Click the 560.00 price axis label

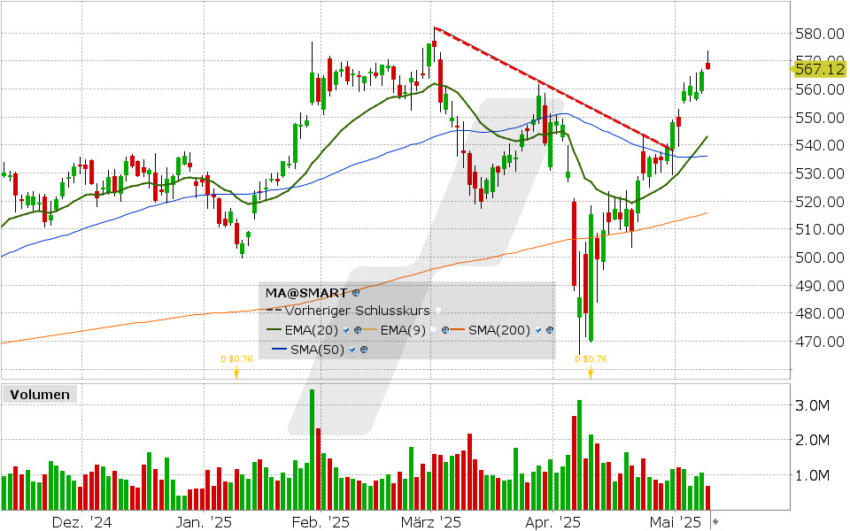pos(819,89)
